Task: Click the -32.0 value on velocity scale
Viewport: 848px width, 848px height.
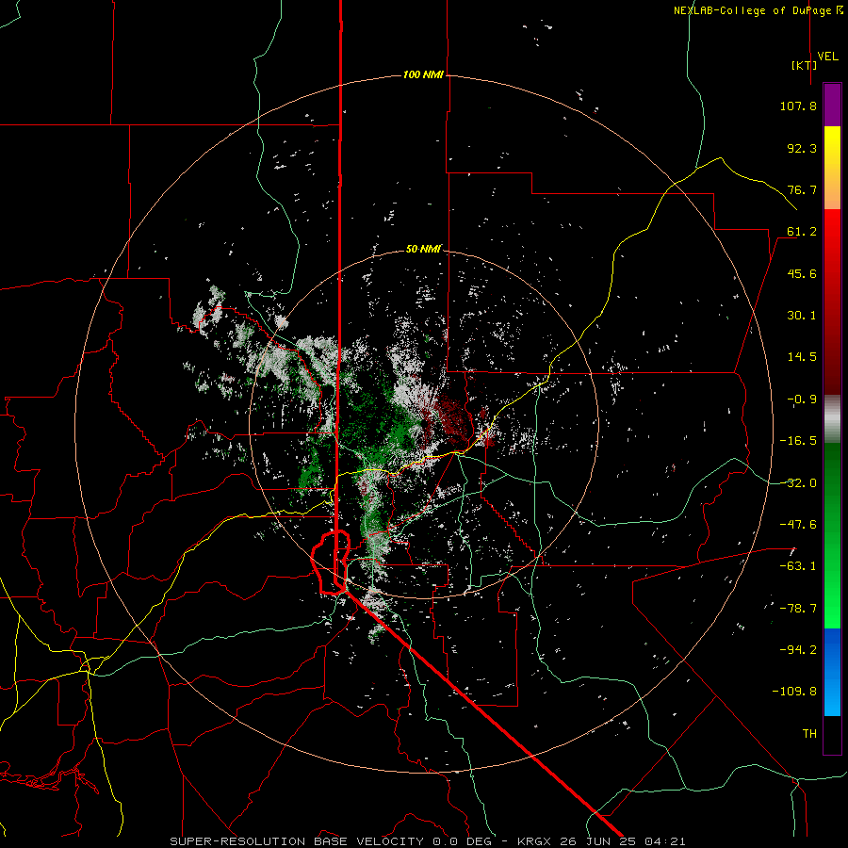Action: coord(798,483)
